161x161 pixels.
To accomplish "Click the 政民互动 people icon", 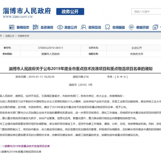I will (x=83, y=27).
